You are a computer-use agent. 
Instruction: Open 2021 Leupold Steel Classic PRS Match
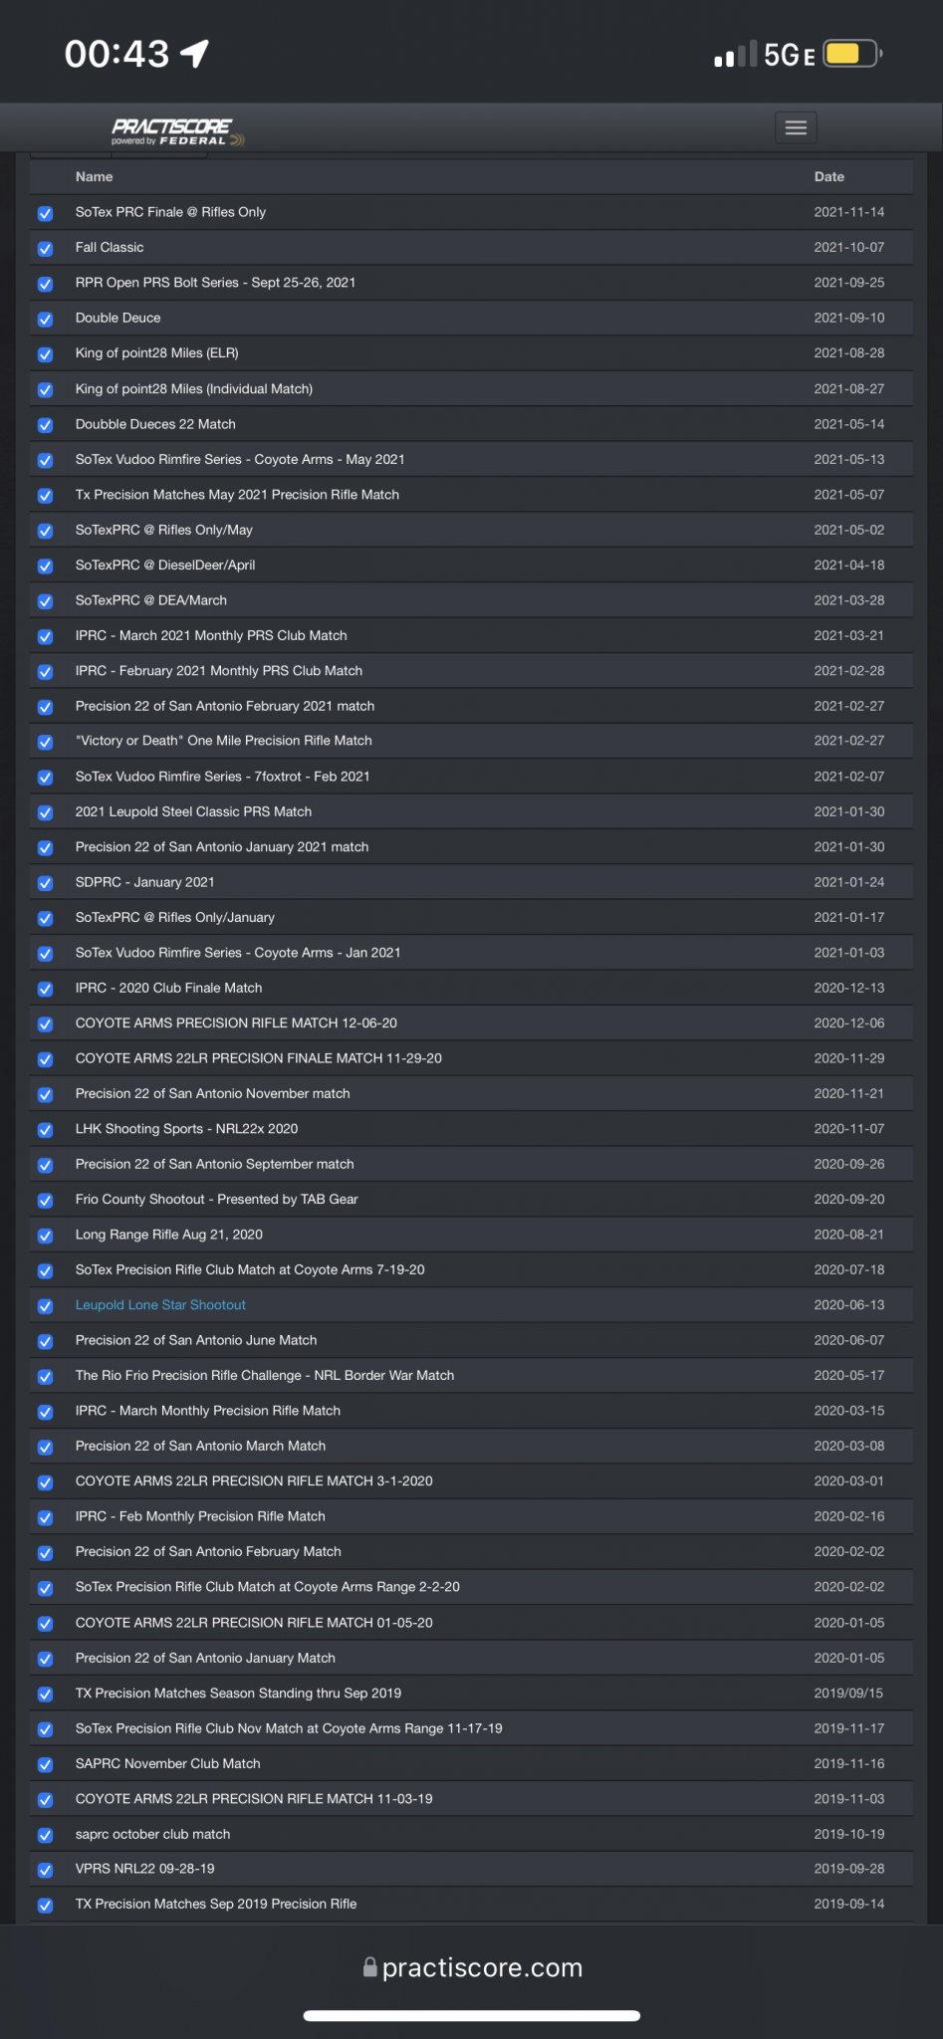193,811
